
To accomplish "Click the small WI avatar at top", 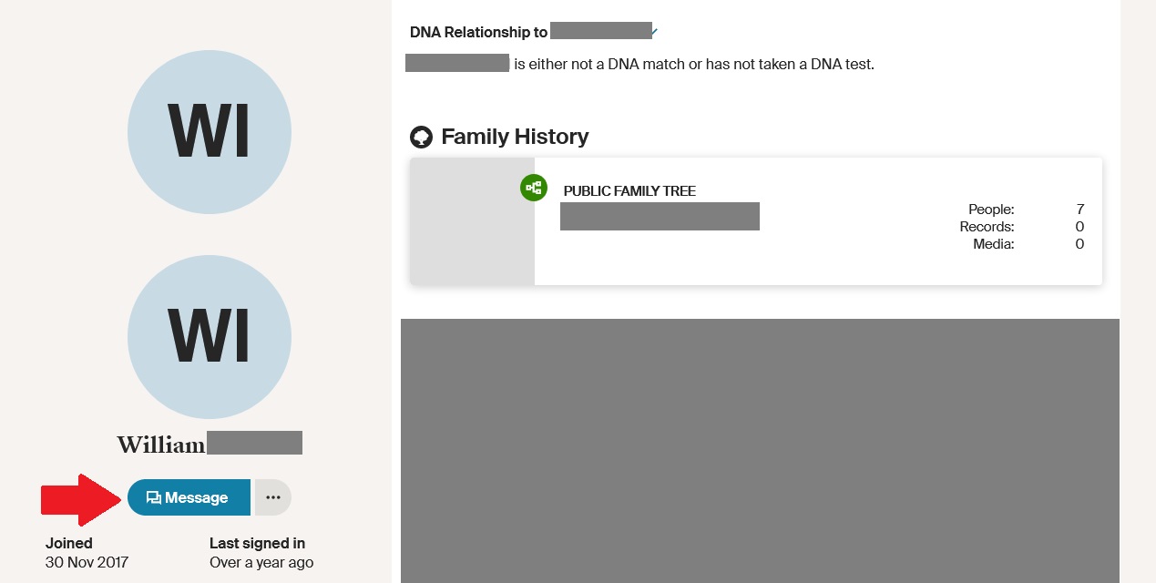I will [x=209, y=131].
